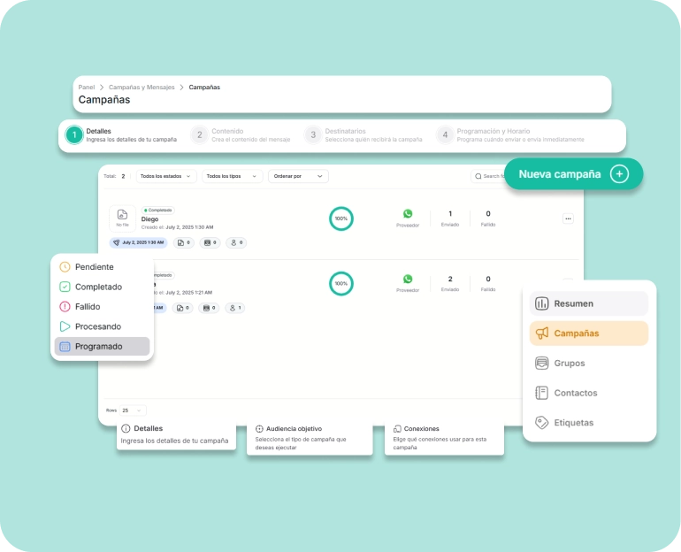681x552 pixels.
Task: Click the Etiquetas tag icon
Action: pyautogui.click(x=542, y=423)
